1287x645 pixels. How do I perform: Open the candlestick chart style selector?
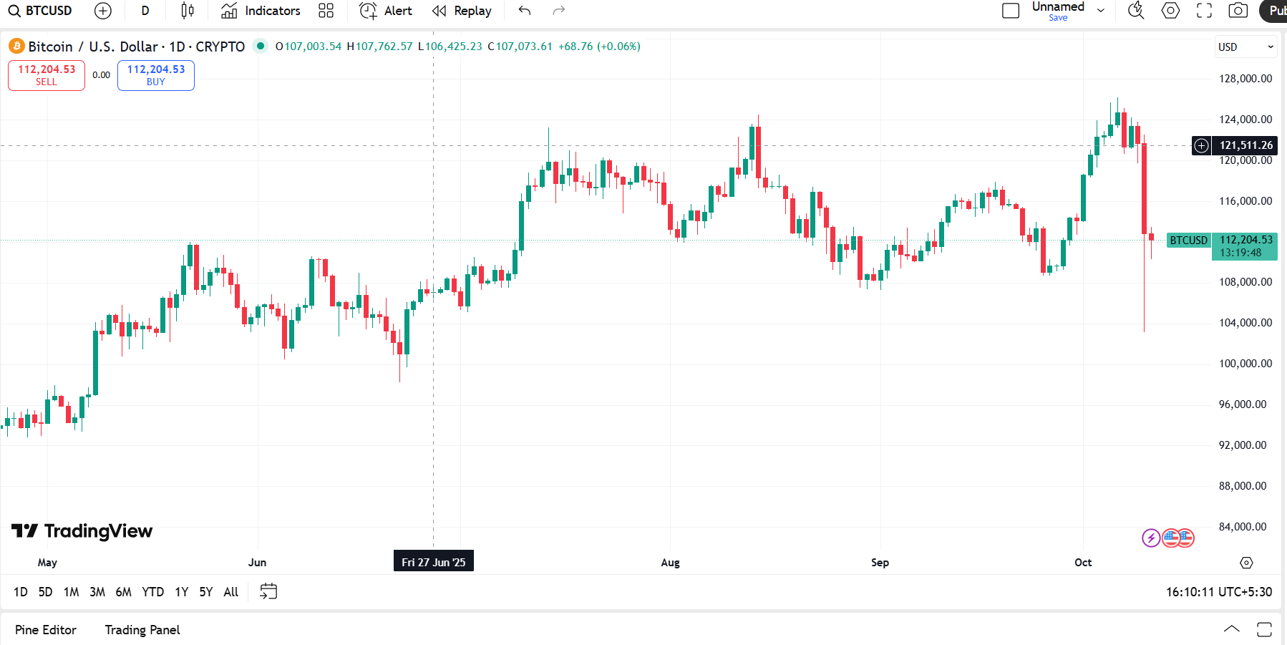[x=187, y=11]
